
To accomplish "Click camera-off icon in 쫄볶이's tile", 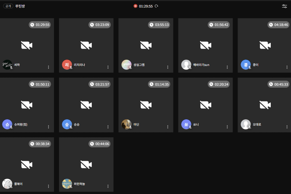I will coord(27,165).
